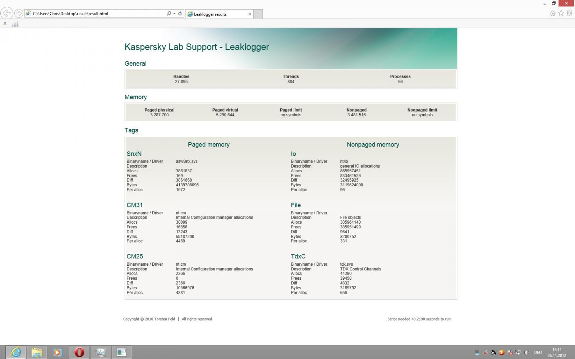The height and width of the screenshot is (359, 575).
Task: Click the Io Allocs value 865957451
Action: 350,171
